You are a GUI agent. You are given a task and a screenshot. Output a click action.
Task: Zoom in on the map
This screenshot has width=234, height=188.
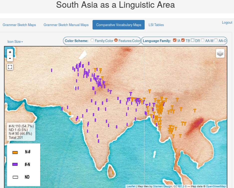[10, 52]
